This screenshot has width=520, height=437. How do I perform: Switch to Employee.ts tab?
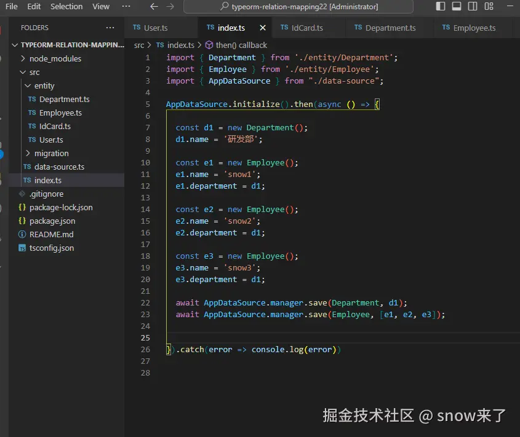point(474,28)
